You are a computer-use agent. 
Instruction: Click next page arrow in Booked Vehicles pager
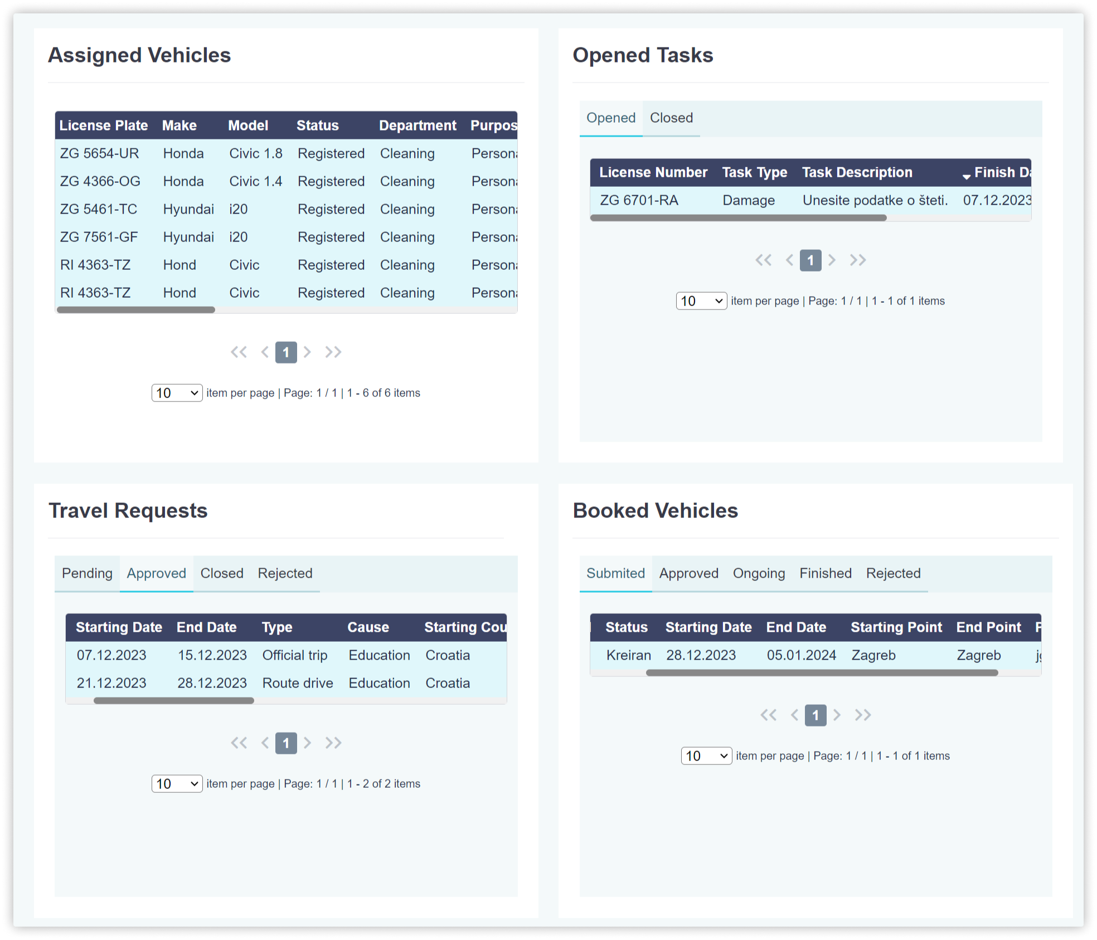pyautogui.click(x=837, y=715)
